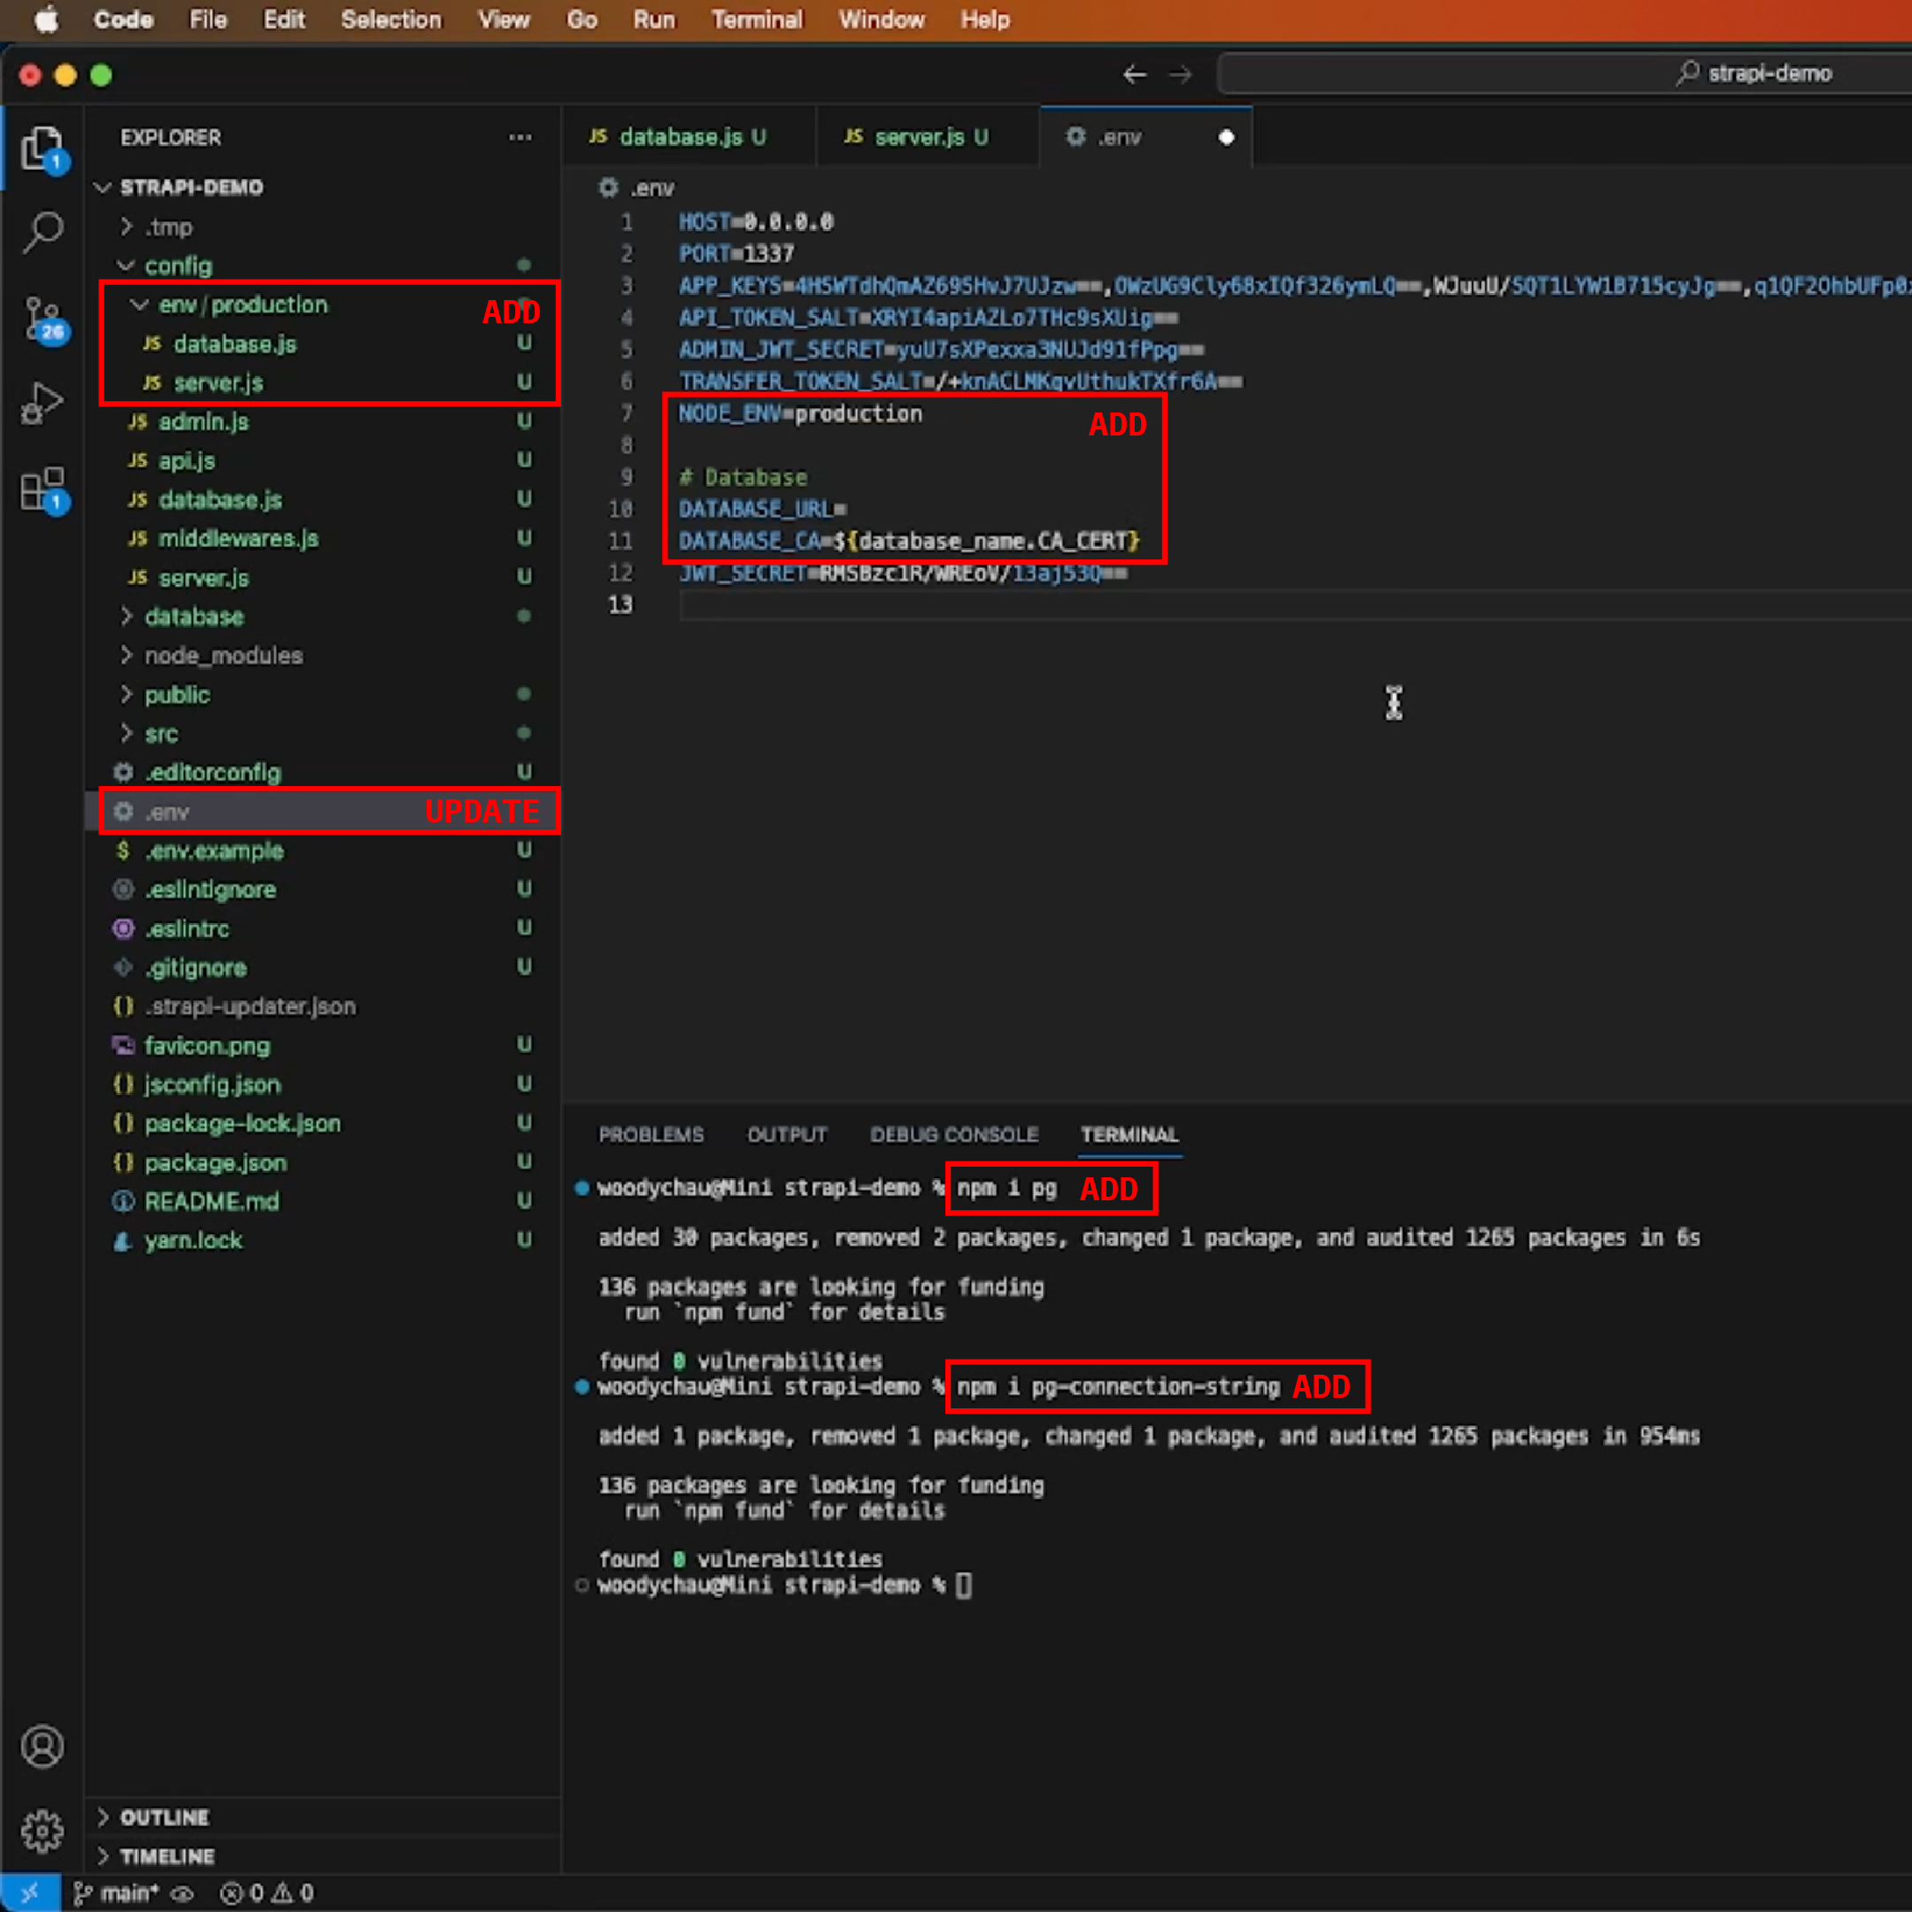Open the Run and Debug view
The image size is (1912, 1912).
pyautogui.click(x=42, y=402)
